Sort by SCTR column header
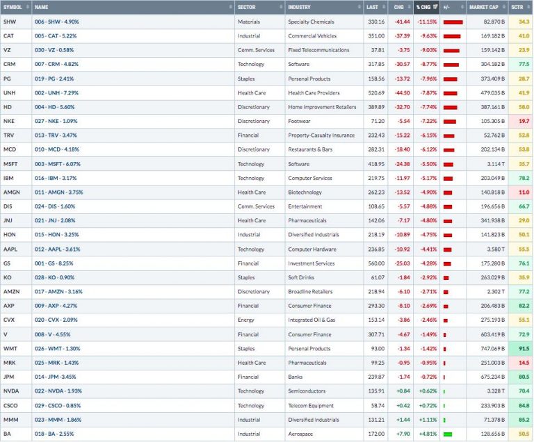This screenshot has width=534, height=442. point(520,7)
